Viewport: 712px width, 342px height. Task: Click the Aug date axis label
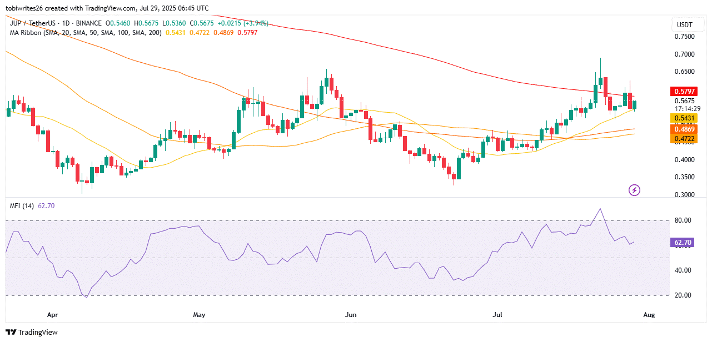[649, 315]
